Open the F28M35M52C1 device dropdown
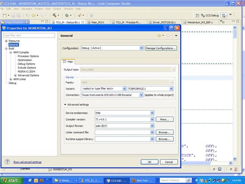The width and height of the screenshot is (245, 184). point(171,89)
